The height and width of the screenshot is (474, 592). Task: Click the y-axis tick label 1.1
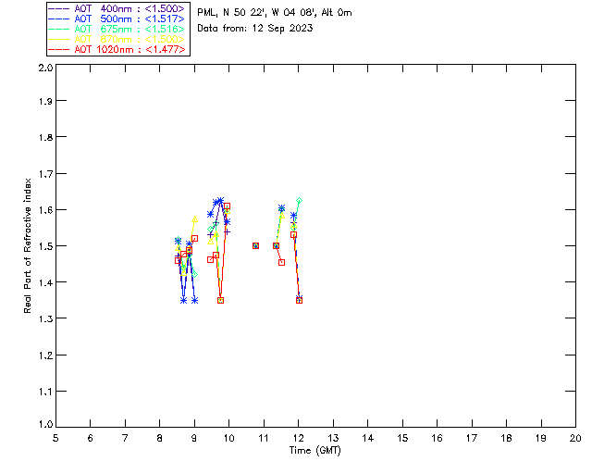click(x=45, y=392)
